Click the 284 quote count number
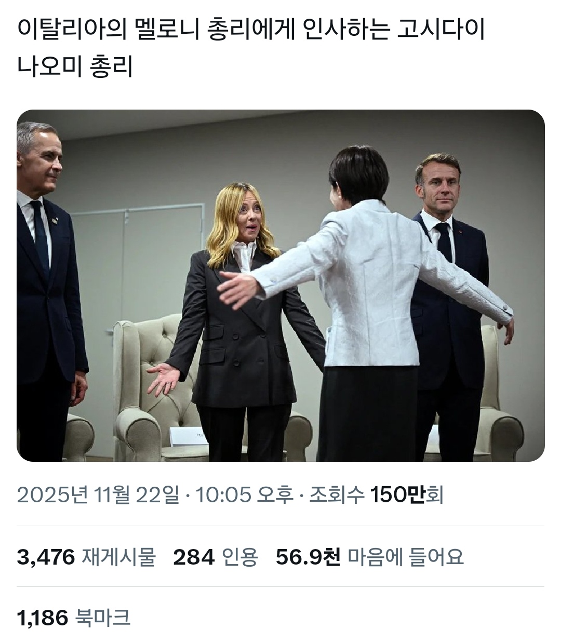Viewport: 561px width, 642px height. point(193,557)
